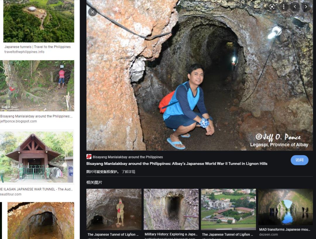Open Albay's Japanese World War II Tunnel title
The width and height of the screenshot is (316, 239).
pos(177,164)
